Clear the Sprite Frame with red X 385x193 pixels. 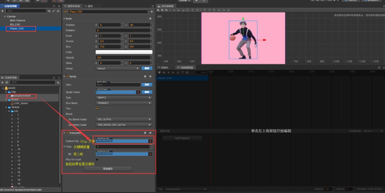coord(138,92)
